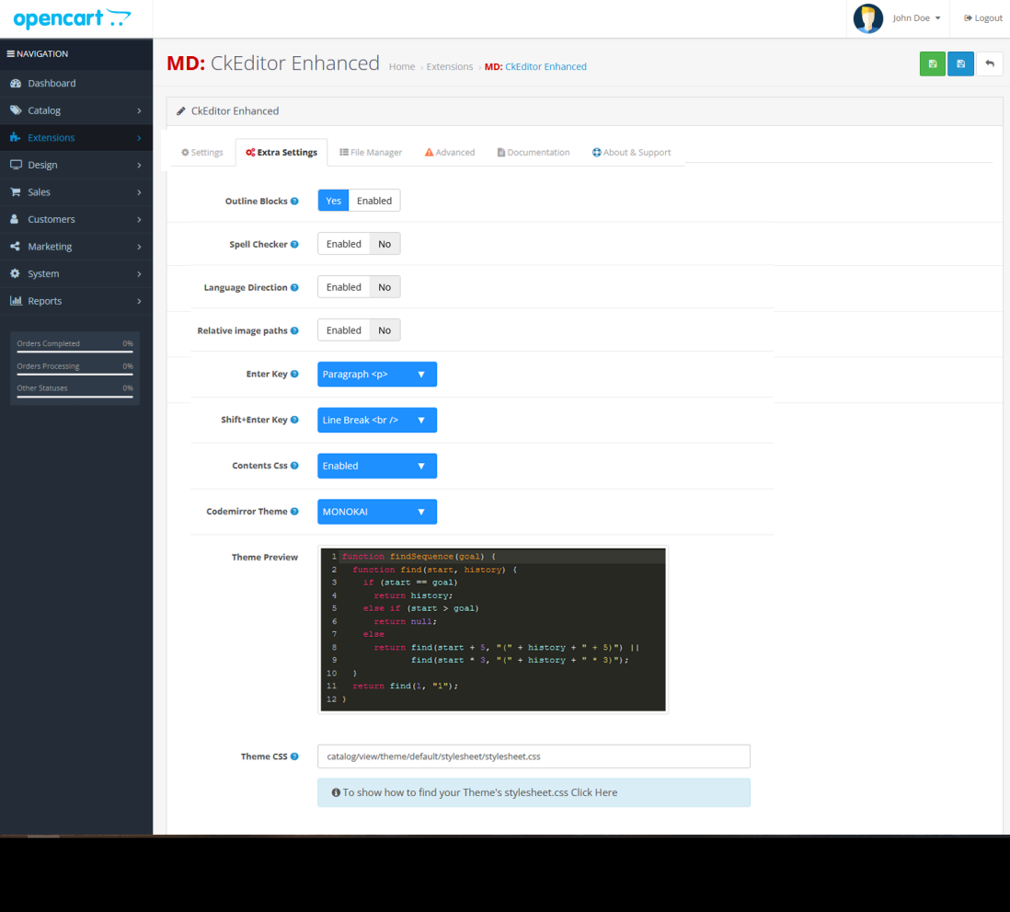Click the Dashboard gauge icon
Screen dimensions: 1010x912
click(x=16, y=83)
